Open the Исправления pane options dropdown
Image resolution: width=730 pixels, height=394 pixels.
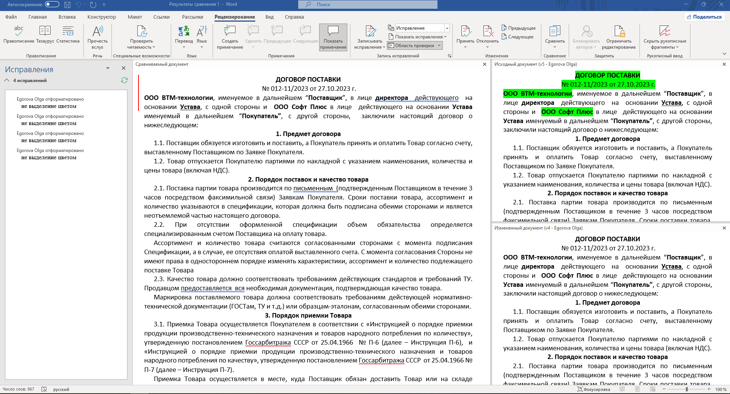pos(108,68)
